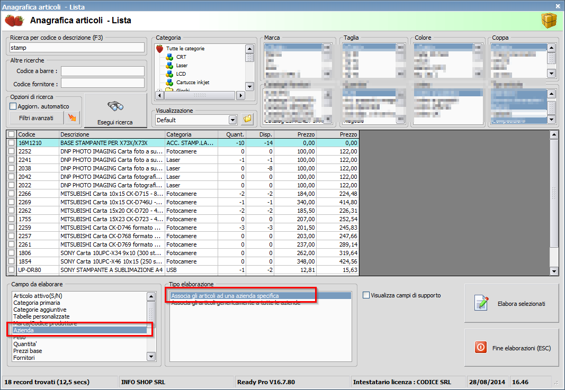The width and height of the screenshot is (565, 390).
Task: Click the Categoria column header
Action: [x=191, y=134]
